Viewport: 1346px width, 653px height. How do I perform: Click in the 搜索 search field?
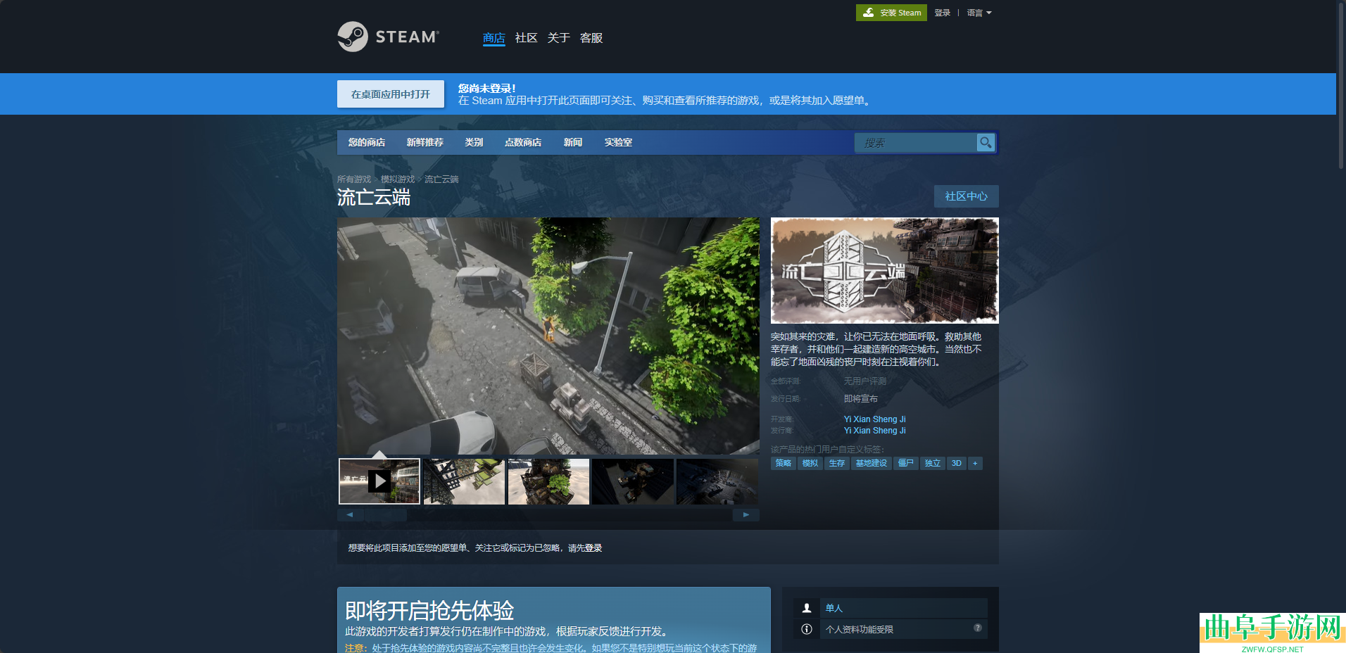pos(916,143)
